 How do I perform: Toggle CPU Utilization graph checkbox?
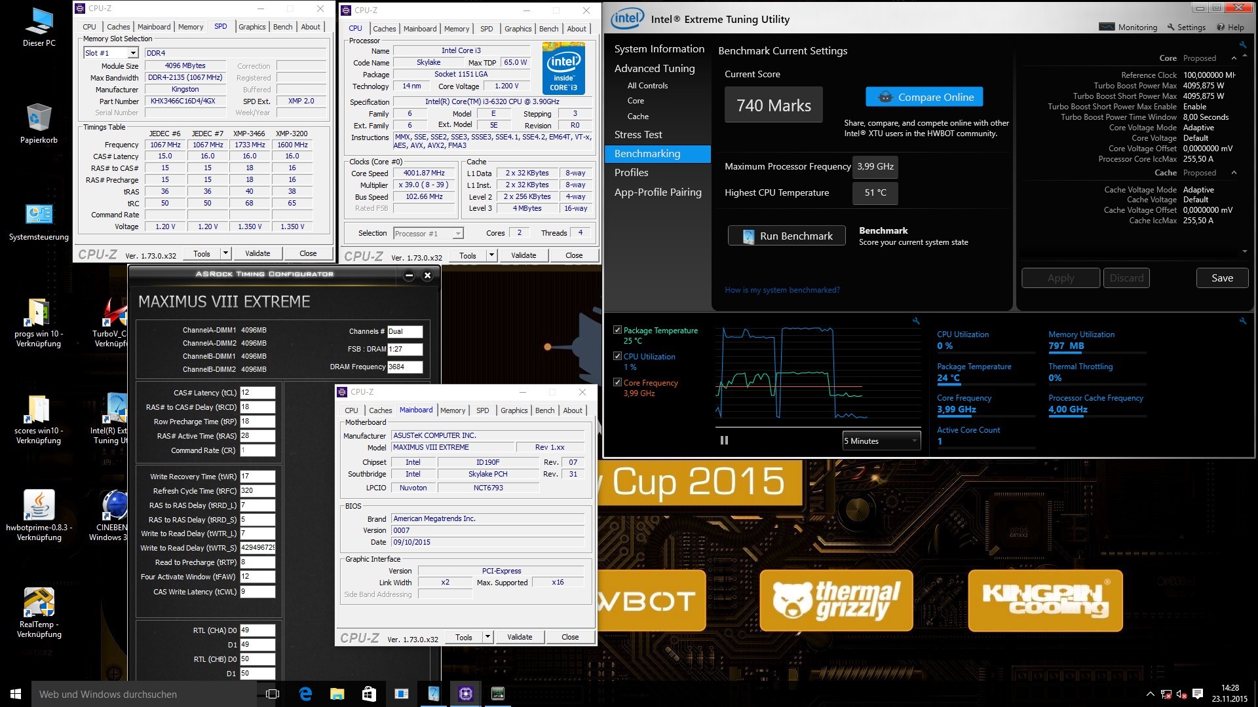617,356
